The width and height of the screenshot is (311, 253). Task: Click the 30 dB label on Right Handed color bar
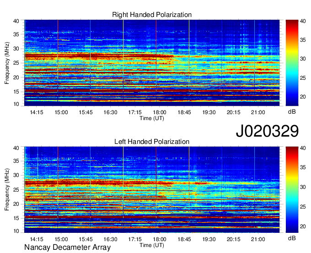(303, 59)
